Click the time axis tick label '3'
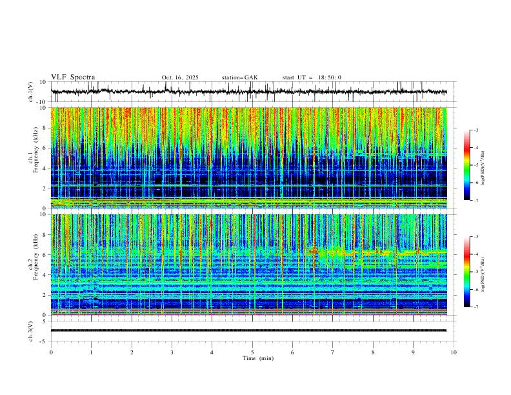Viewport: 511px width, 395px height. point(172,352)
